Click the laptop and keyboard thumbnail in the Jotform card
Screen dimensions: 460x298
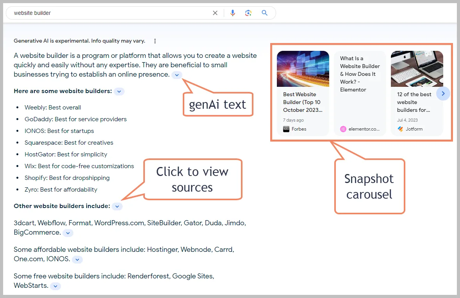coord(417,69)
